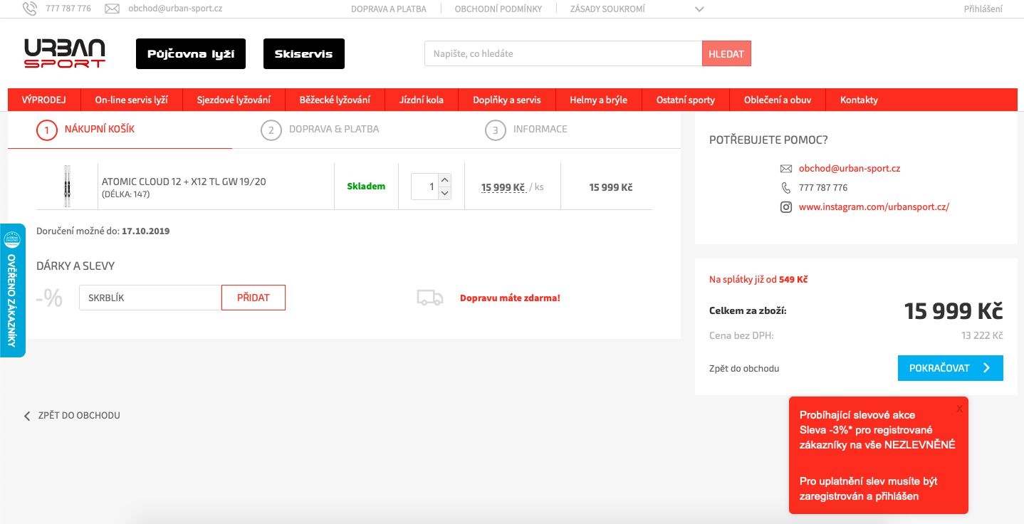Click the discount code input field
Image resolution: width=1024 pixels, height=524 pixels.
(150, 298)
